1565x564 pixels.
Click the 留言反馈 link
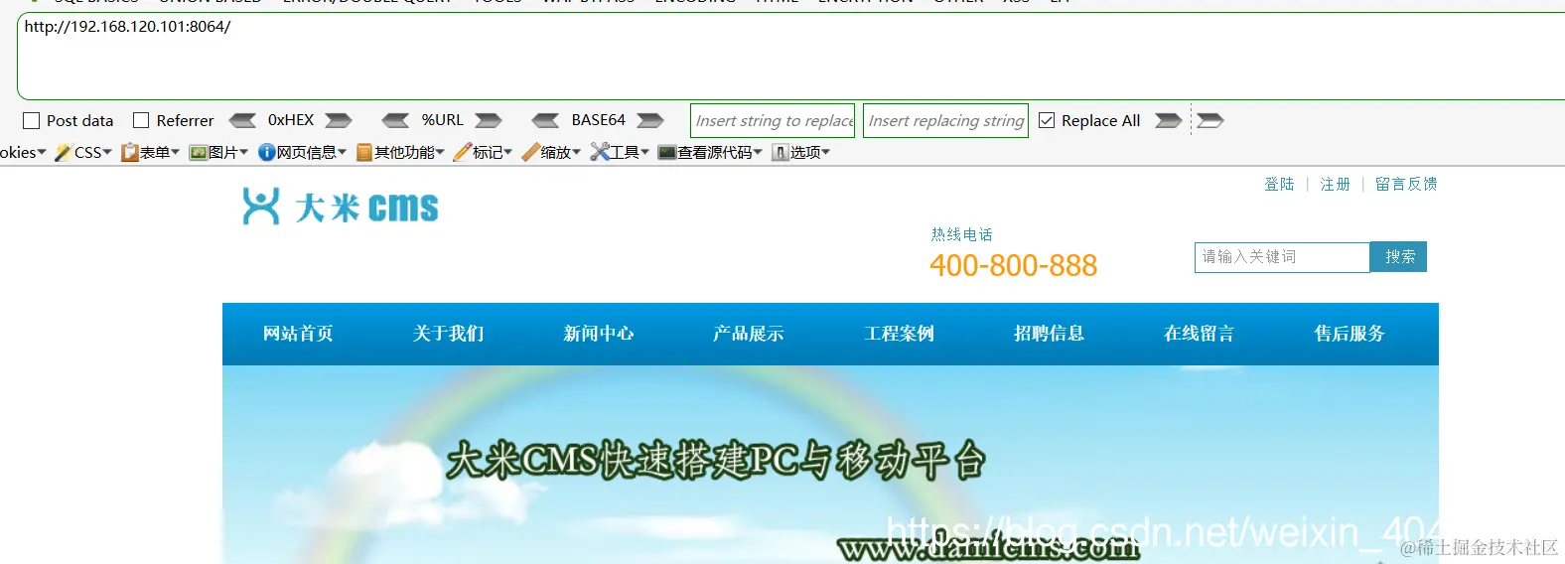[1406, 184]
